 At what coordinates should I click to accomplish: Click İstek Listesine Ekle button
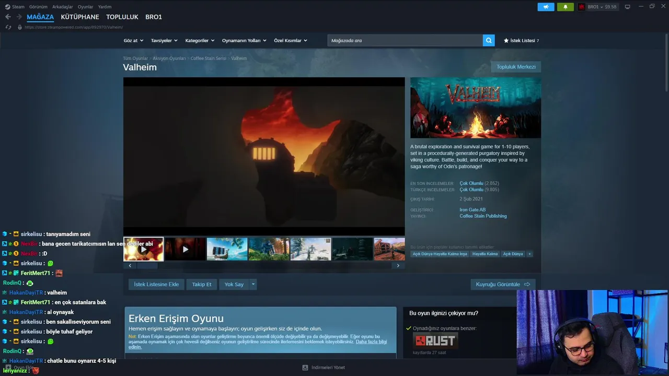156,284
